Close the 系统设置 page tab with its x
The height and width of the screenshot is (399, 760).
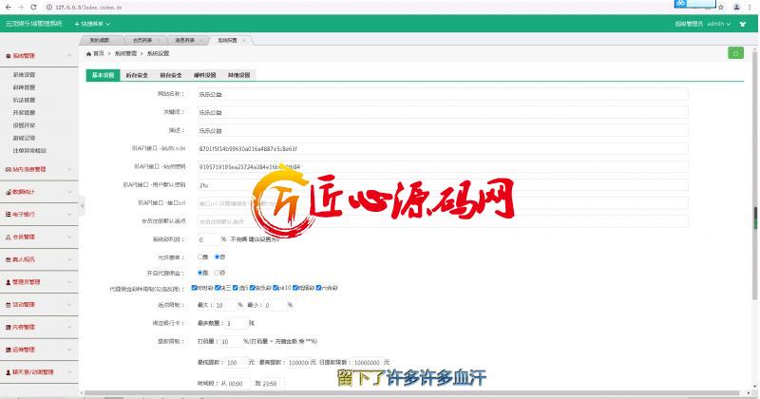click(x=244, y=41)
